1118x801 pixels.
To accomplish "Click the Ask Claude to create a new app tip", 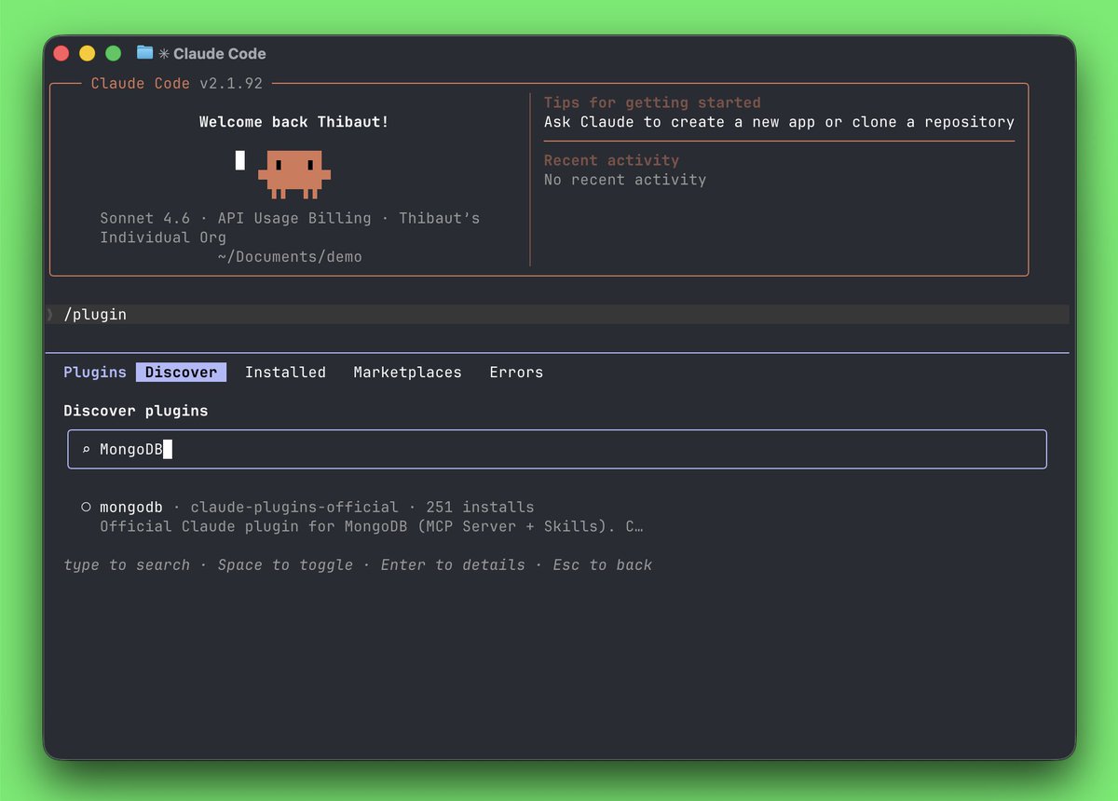I will [779, 122].
